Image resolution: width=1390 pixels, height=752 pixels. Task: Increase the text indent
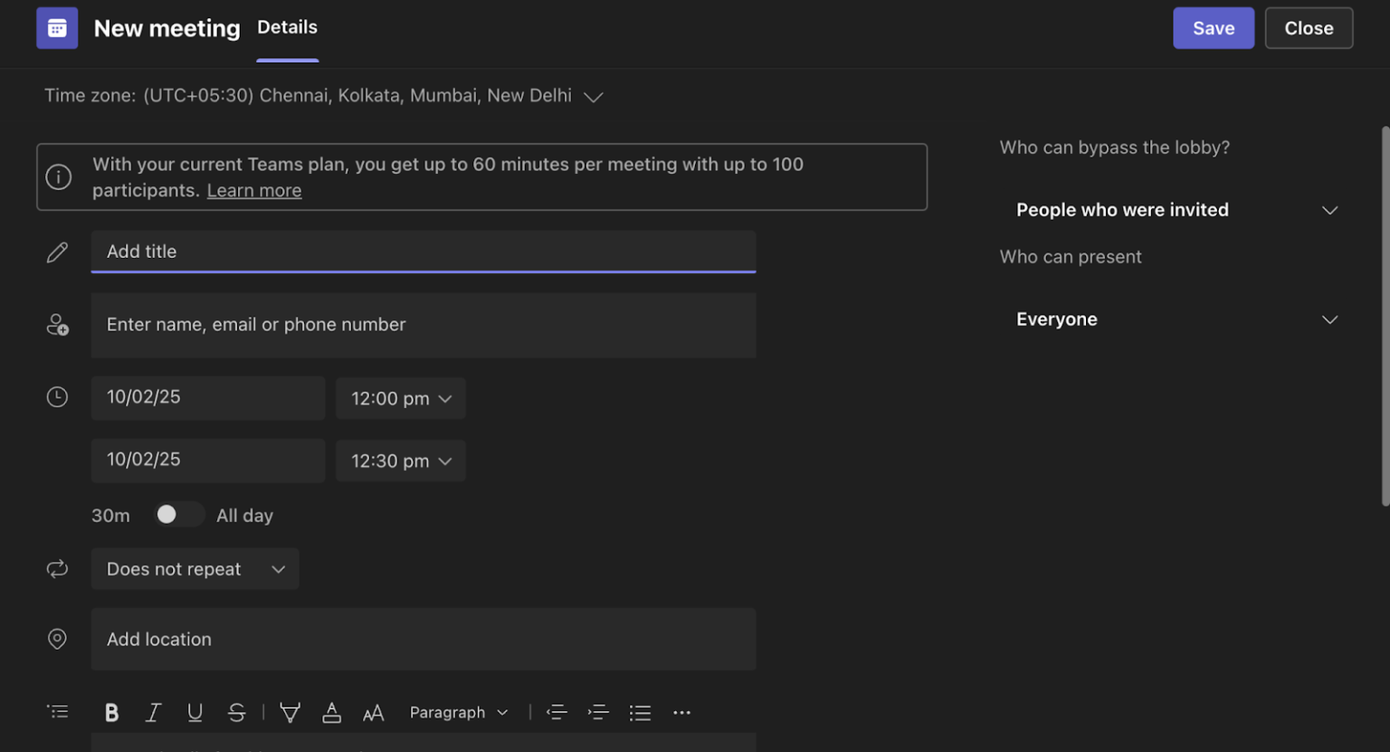tap(598, 712)
